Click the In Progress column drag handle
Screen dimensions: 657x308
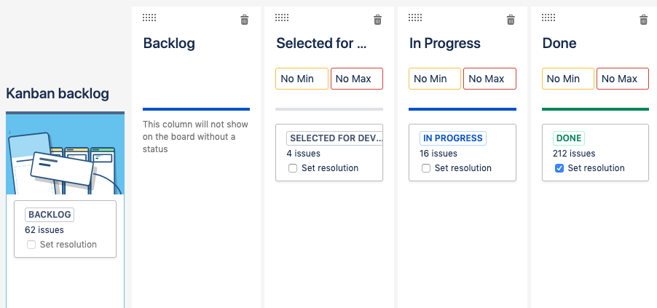pyautogui.click(x=415, y=17)
